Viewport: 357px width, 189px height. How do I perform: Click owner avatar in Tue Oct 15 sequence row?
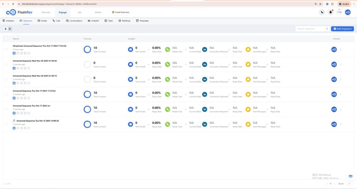[334, 124]
